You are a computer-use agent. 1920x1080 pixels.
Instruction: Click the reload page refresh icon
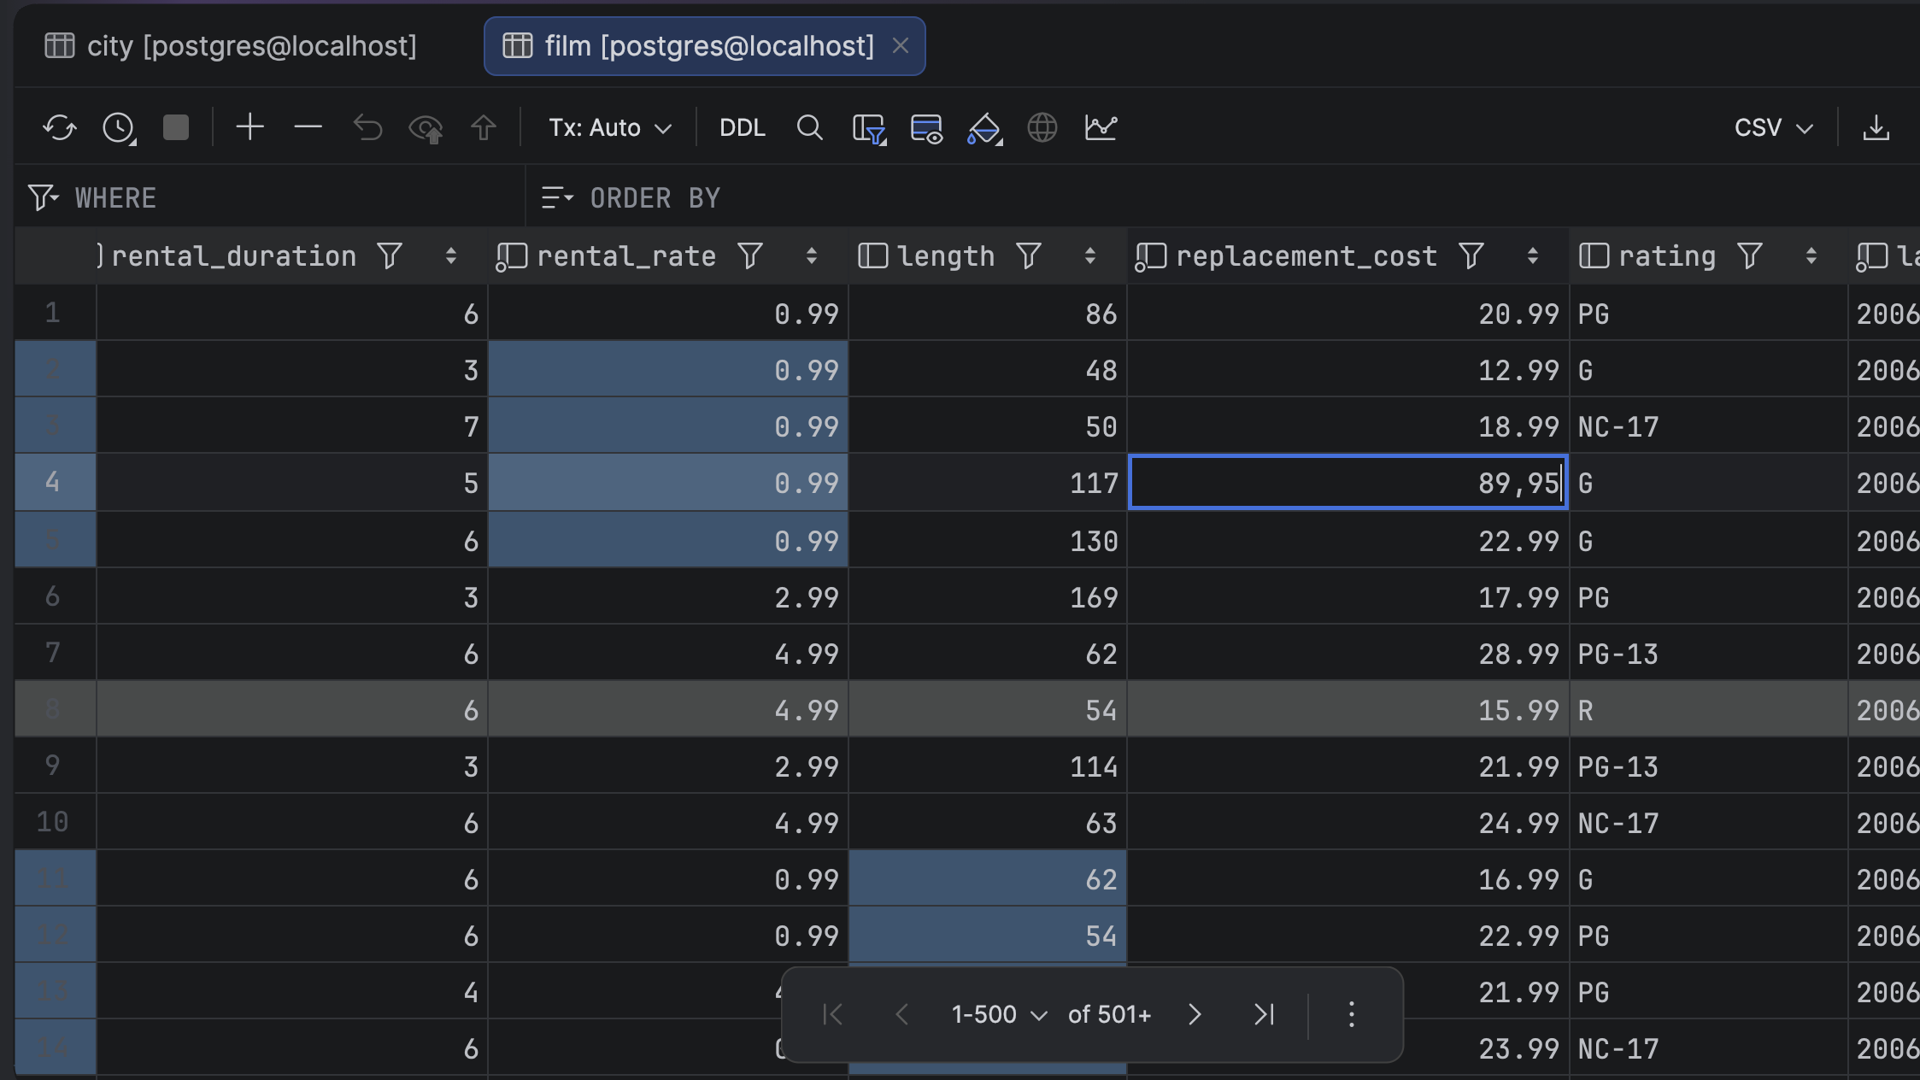[60, 128]
